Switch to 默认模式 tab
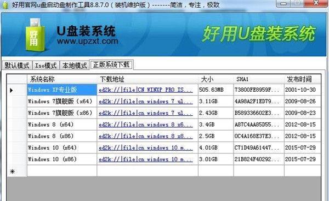This screenshot has height=201, width=329. pos(17,66)
